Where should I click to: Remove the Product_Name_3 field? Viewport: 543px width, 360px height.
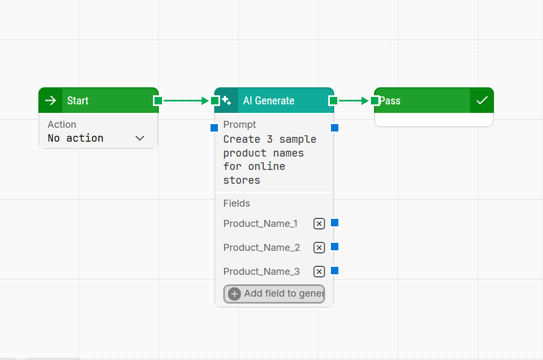(319, 272)
